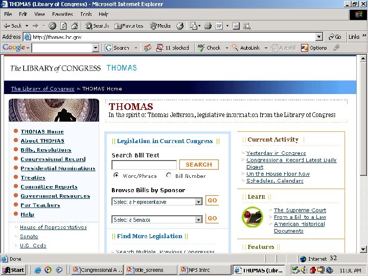This screenshot has height=276, width=368.
Task: Click the Edit with Word icon
Action: pos(219,26)
